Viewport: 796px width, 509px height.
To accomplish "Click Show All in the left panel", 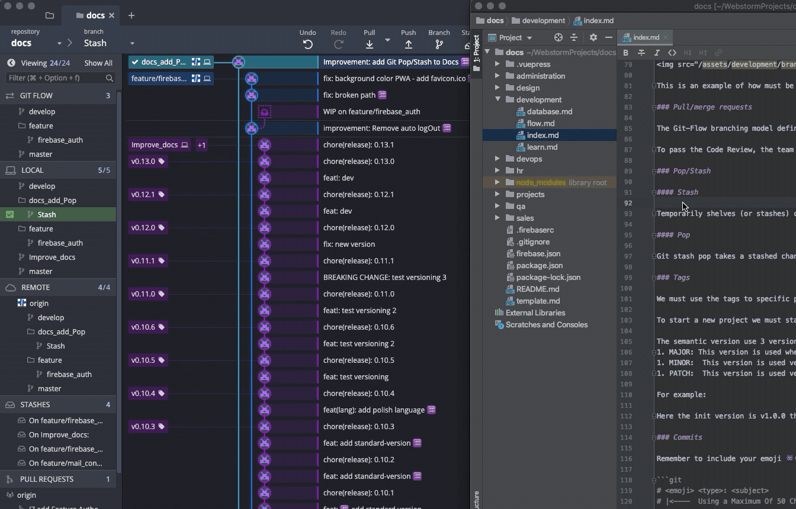I will (x=98, y=63).
